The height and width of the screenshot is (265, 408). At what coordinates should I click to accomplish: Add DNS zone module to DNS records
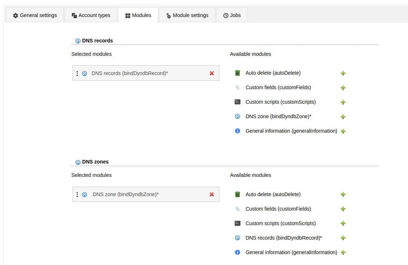pos(343,117)
